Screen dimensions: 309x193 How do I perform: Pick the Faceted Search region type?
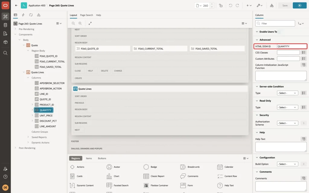click(x=117, y=185)
